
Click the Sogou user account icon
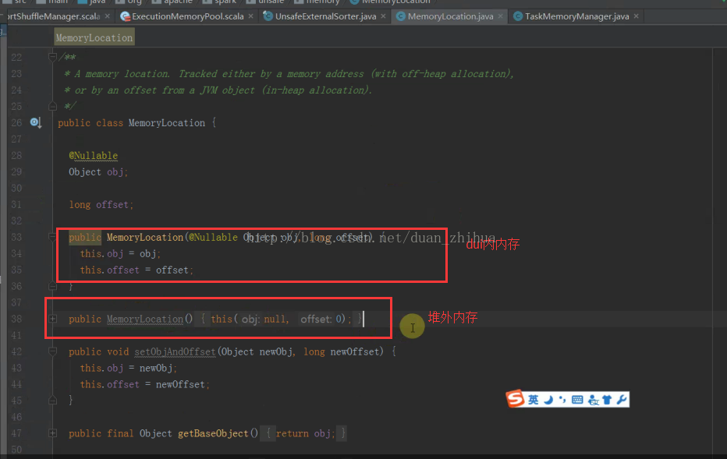point(593,400)
